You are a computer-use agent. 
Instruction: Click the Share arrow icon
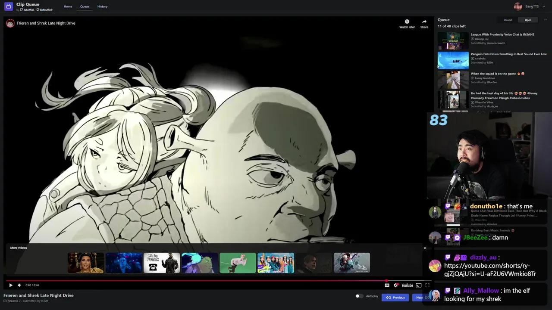click(424, 22)
